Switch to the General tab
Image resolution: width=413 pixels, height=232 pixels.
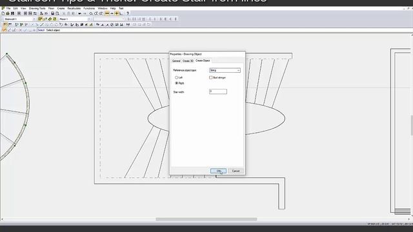tap(176, 61)
